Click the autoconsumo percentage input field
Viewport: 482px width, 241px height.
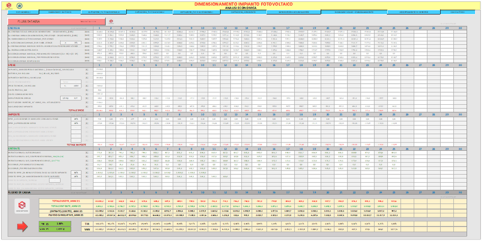click(75, 43)
